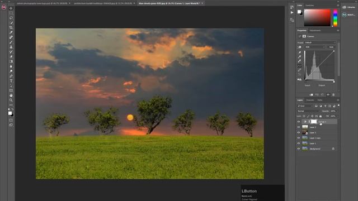The image size is (358, 201).
Task: Select the Lasso tool
Action: pos(11,18)
